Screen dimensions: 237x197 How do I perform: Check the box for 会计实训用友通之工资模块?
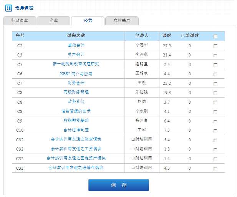215,149
